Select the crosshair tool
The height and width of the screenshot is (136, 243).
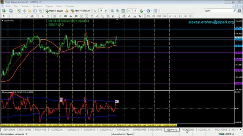(x=9, y=16)
